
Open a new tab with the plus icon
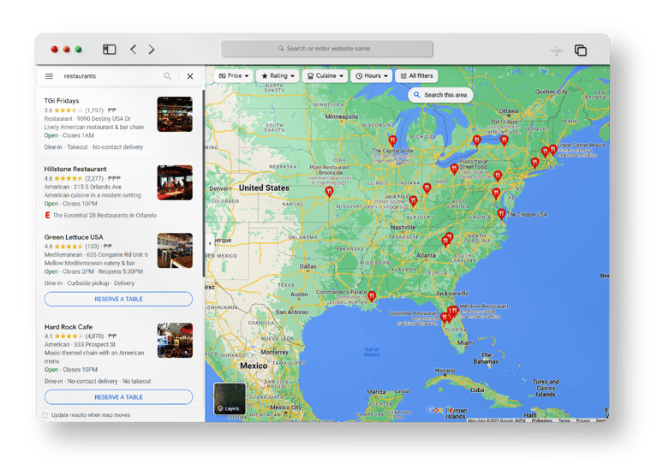[x=556, y=51]
